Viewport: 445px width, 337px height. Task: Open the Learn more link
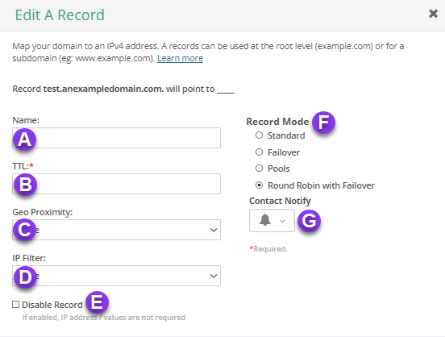tap(181, 58)
